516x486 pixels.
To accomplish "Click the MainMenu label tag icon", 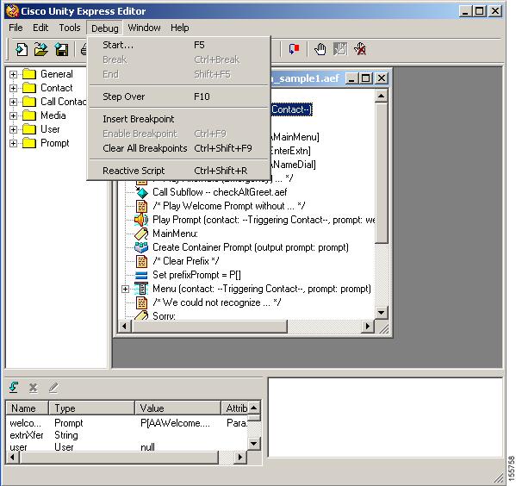I will (x=141, y=234).
